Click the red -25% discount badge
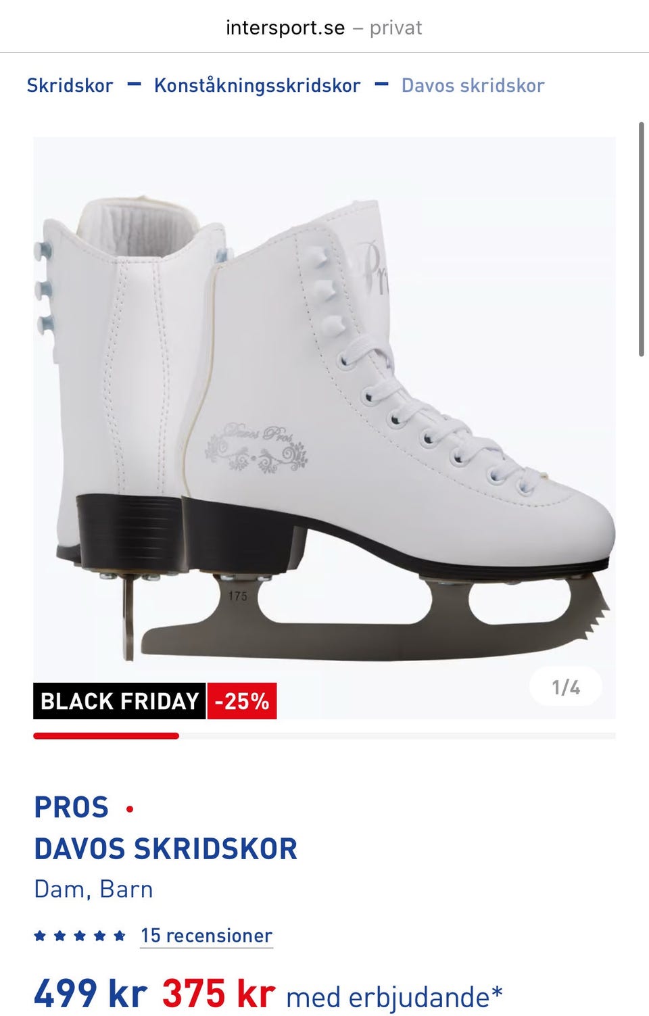The height and width of the screenshot is (1016, 649). pyautogui.click(x=242, y=701)
